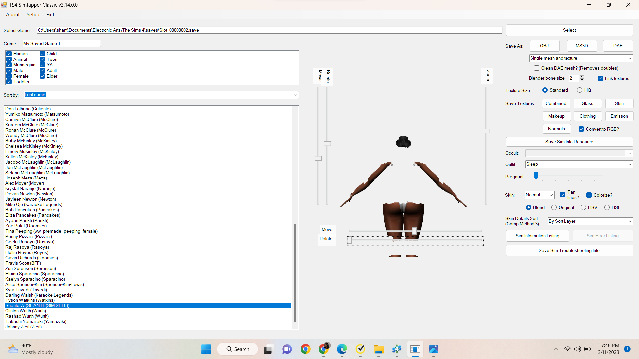This screenshot has width=639, height=359.
Task: Select HQ texture size option
Action: [x=580, y=90]
